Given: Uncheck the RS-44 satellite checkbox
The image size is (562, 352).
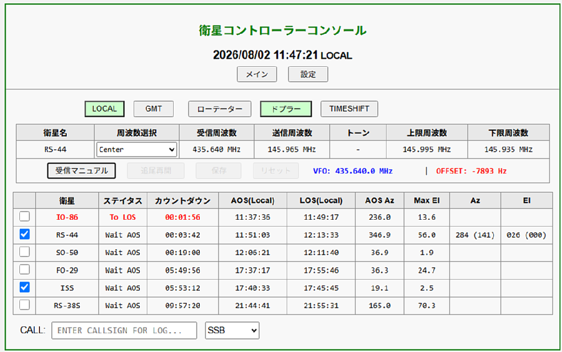Looking at the screenshot, I should [24, 234].
